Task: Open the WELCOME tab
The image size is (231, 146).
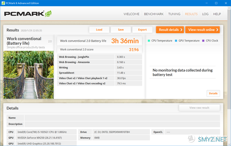Action: [x=131, y=14]
